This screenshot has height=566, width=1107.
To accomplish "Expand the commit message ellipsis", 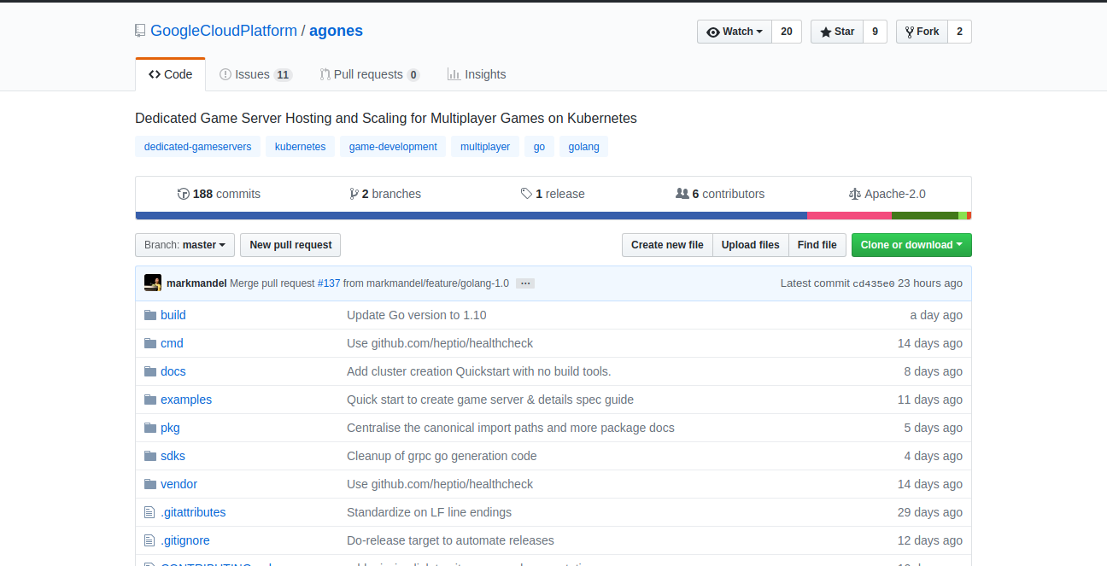I will 525,283.
